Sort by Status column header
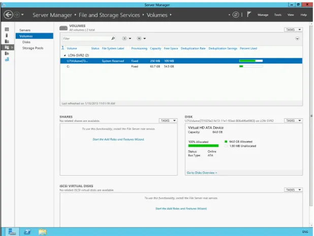This screenshot has width=314, height=236. click(95, 48)
